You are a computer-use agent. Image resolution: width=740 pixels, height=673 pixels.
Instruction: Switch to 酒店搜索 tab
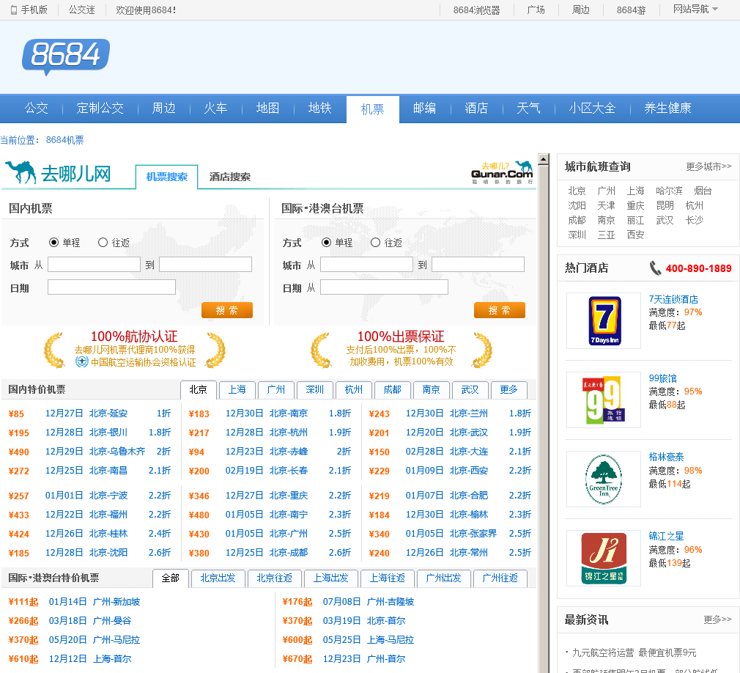click(230, 177)
